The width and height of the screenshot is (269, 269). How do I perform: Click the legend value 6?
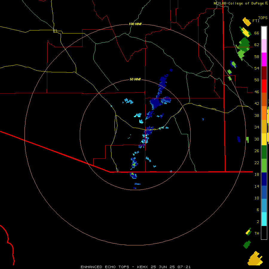(258, 210)
